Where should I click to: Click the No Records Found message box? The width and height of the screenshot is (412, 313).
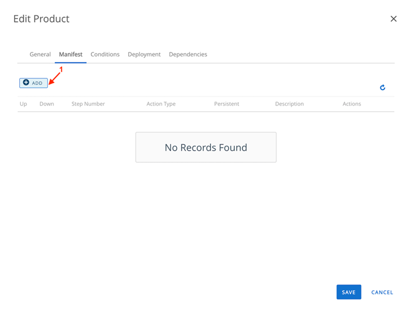pos(206,147)
